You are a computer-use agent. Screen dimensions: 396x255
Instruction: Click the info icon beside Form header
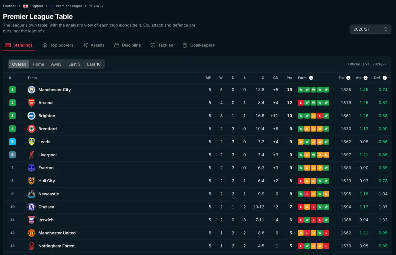click(311, 78)
